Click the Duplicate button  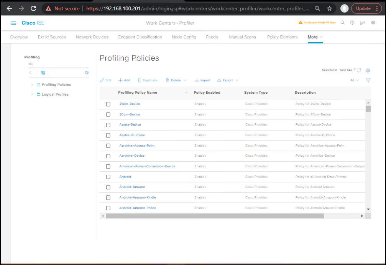[147, 80]
